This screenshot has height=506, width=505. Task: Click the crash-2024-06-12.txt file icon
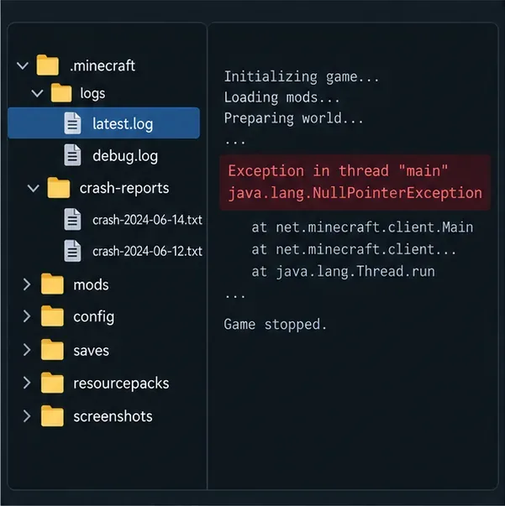point(72,251)
